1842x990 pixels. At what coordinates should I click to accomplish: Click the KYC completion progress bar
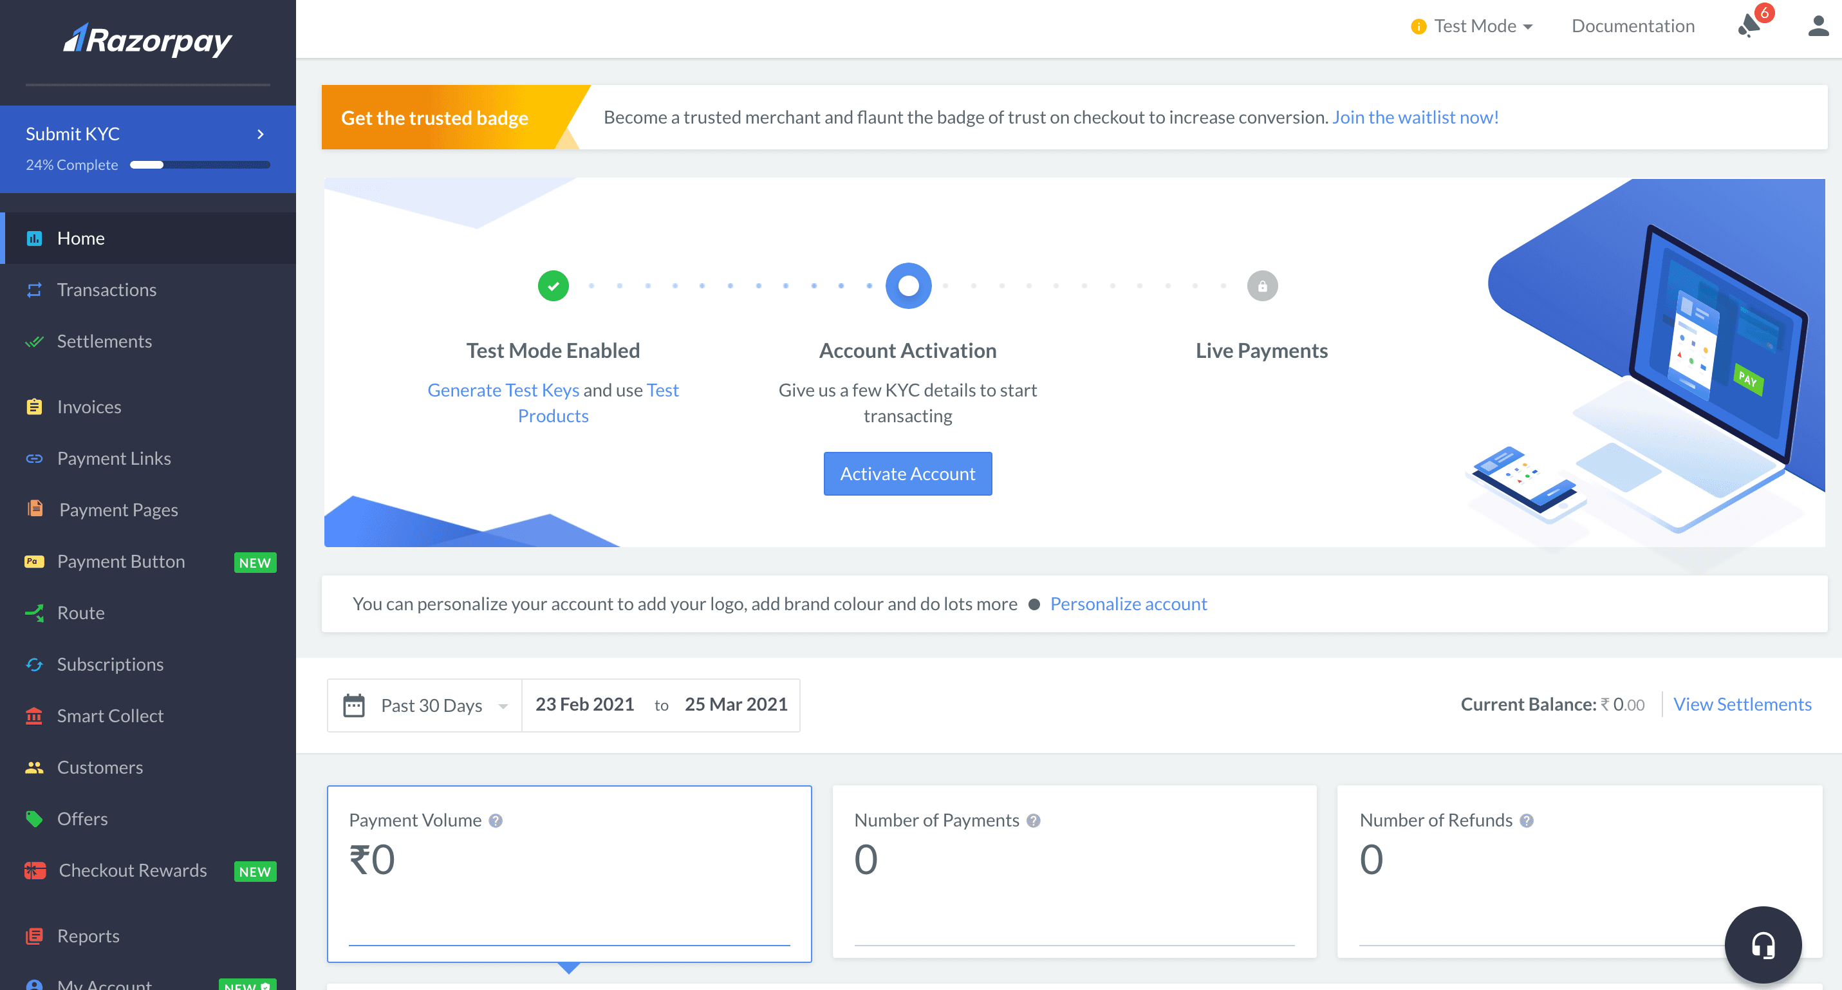click(x=200, y=165)
